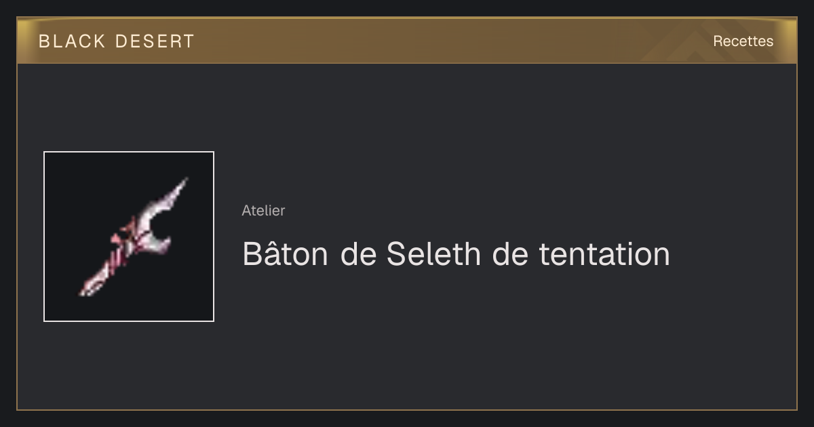Click the first "de" in the item title
The image size is (814, 427).
click(357, 253)
